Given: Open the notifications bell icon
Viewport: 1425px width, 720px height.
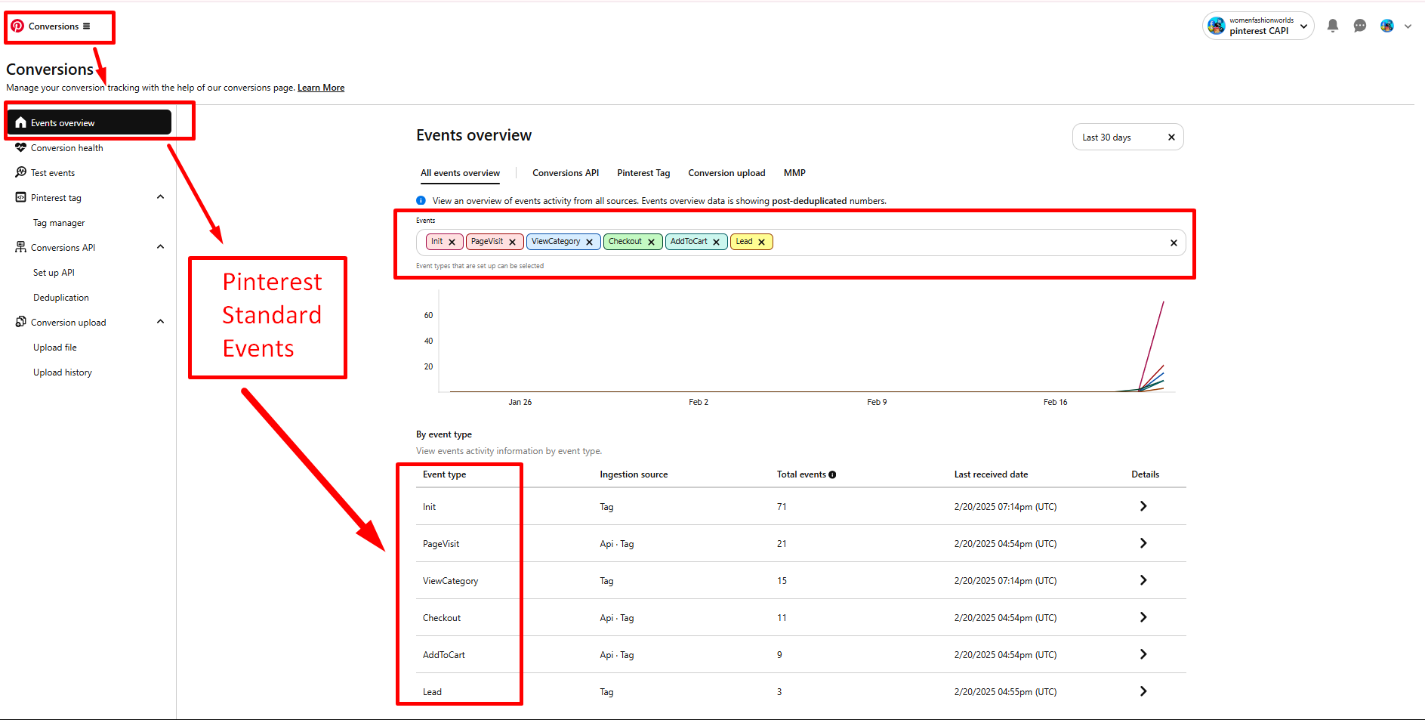Looking at the screenshot, I should [x=1333, y=26].
